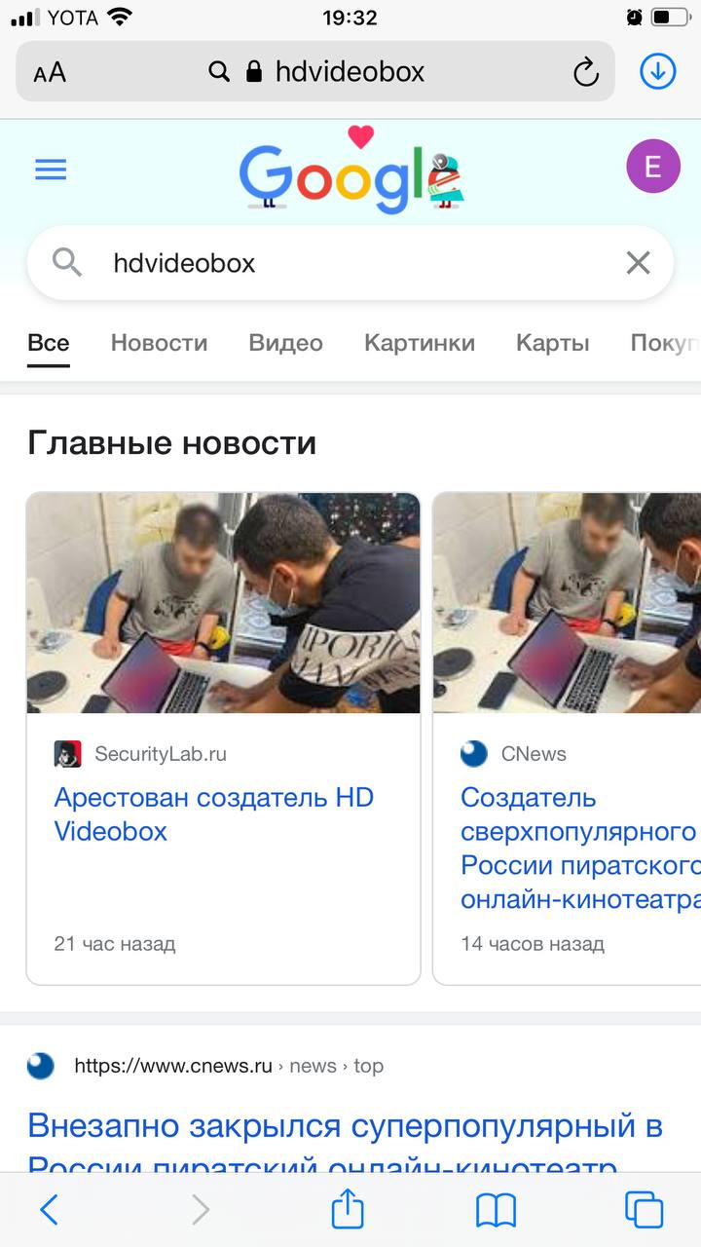Switch to the Новости tab
Viewport: 701px width, 1247px height.
(x=159, y=343)
